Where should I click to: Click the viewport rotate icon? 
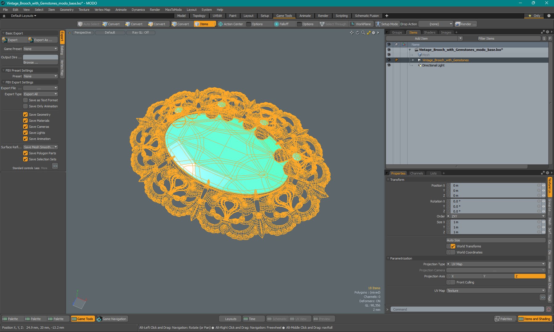357,33
